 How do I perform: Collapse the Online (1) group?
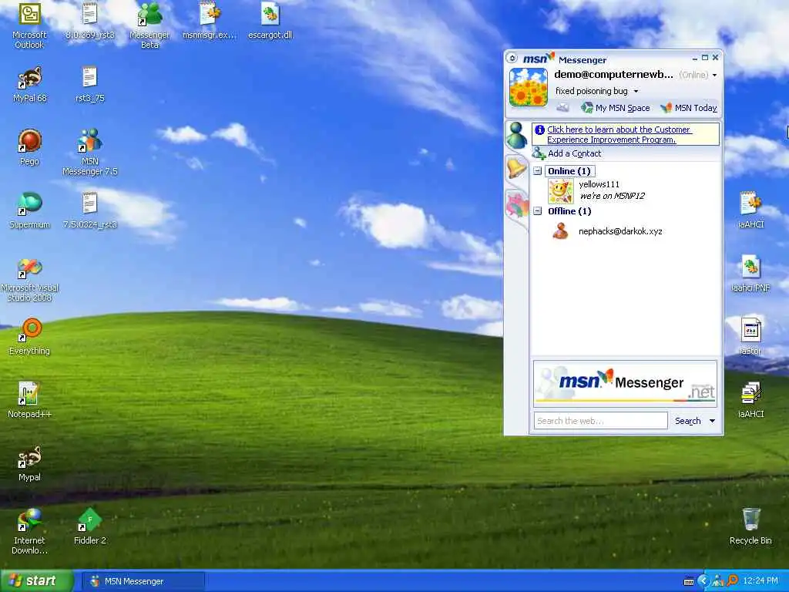pyautogui.click(x=537, y=171)
